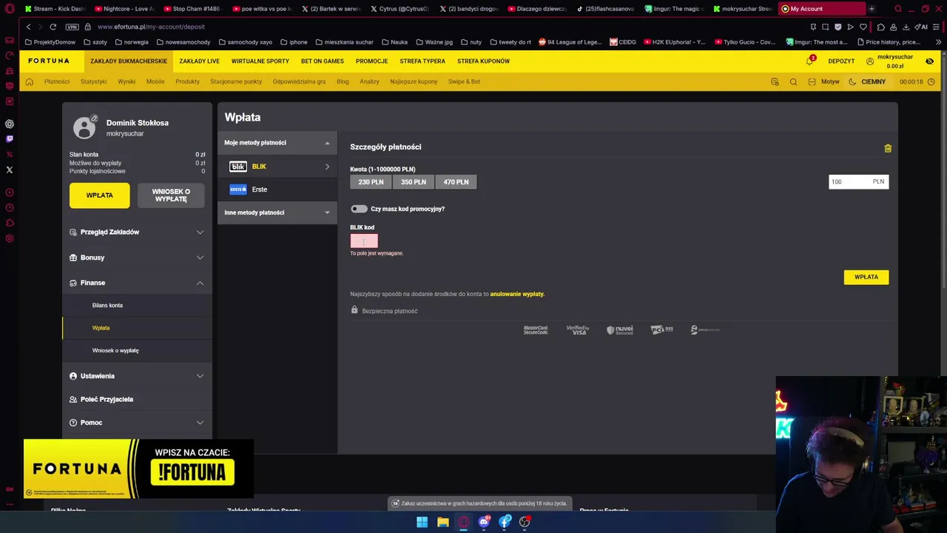This screenshot has width=947, height=533.
Task: Open the ZAKŁADY BUKMACHERSKIE tab
Action: point(129,61)
